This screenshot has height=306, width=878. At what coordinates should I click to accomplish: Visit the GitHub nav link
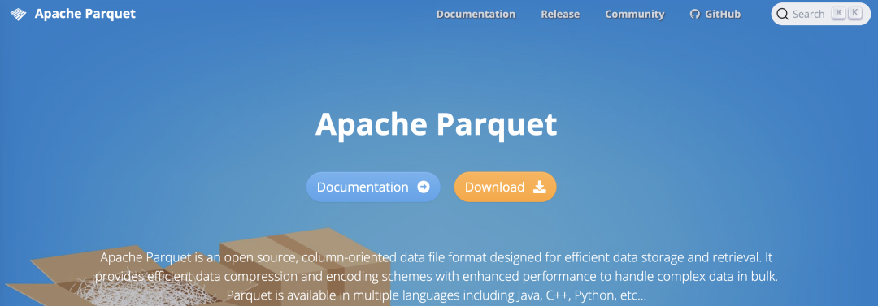(715, 14)
